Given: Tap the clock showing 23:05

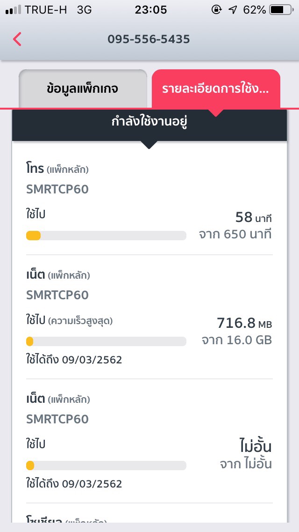Looking at the screenshot, I should (150, 10).
